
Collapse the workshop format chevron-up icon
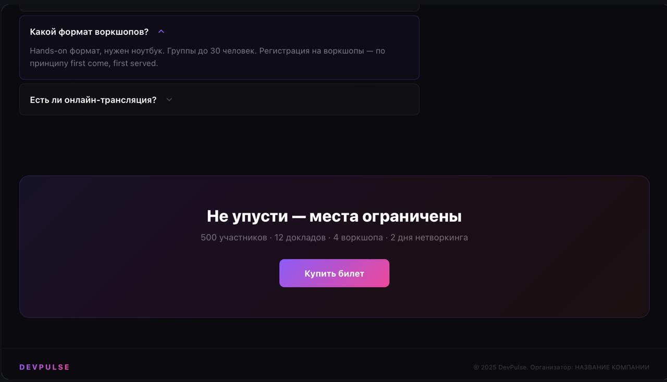click(161, 32)
